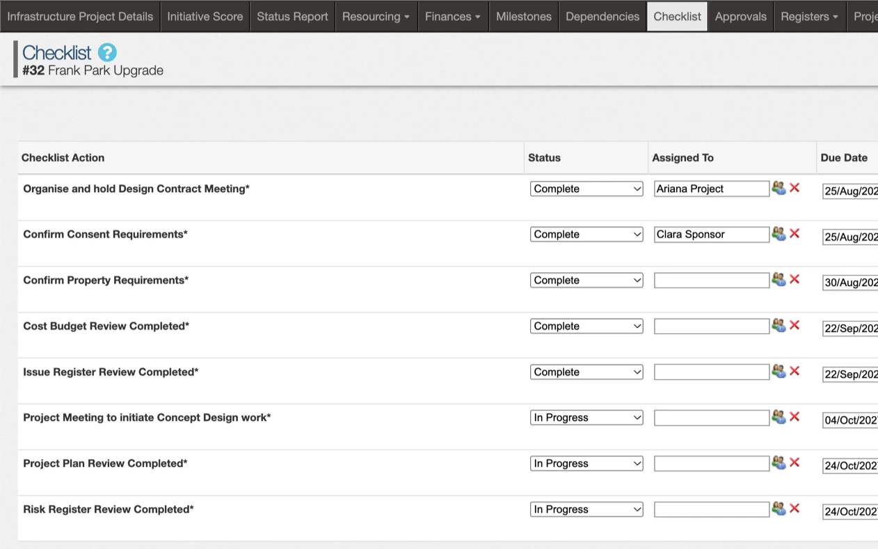The height and width of the screenshot is (549, 878).
Task: Open user picker for Issue Register Review Completed
Action: coord(779,372)
